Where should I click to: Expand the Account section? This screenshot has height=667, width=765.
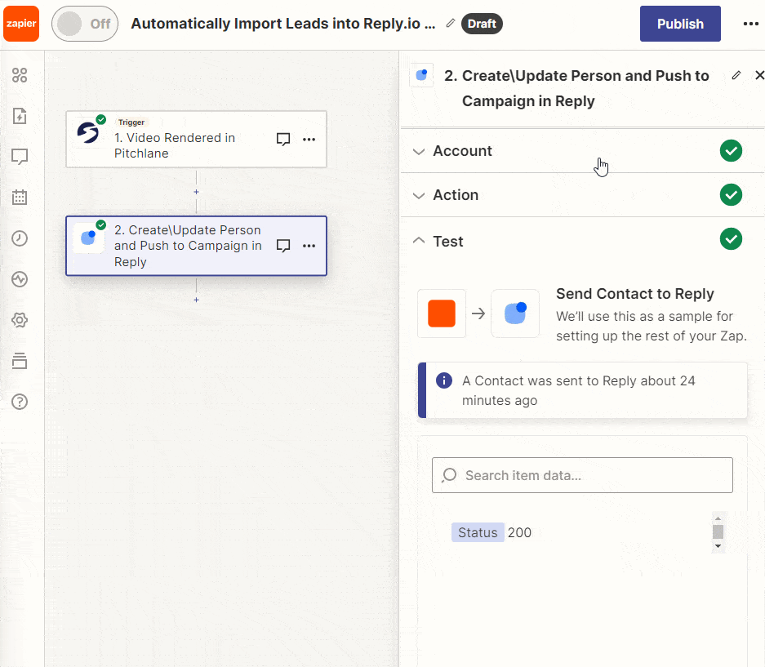[583, 151]
